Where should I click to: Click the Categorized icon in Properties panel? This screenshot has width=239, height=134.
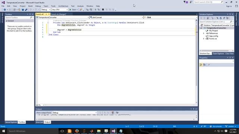201,65
